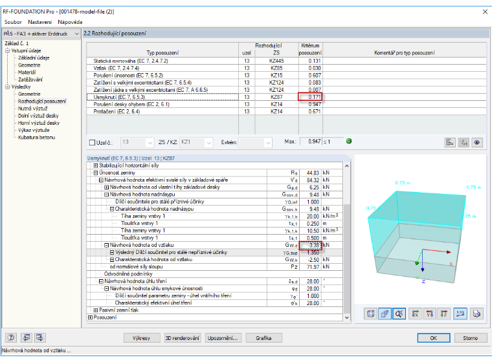
Task: Select 'Materiál' in navigation tree
Action: click(27, 72)
